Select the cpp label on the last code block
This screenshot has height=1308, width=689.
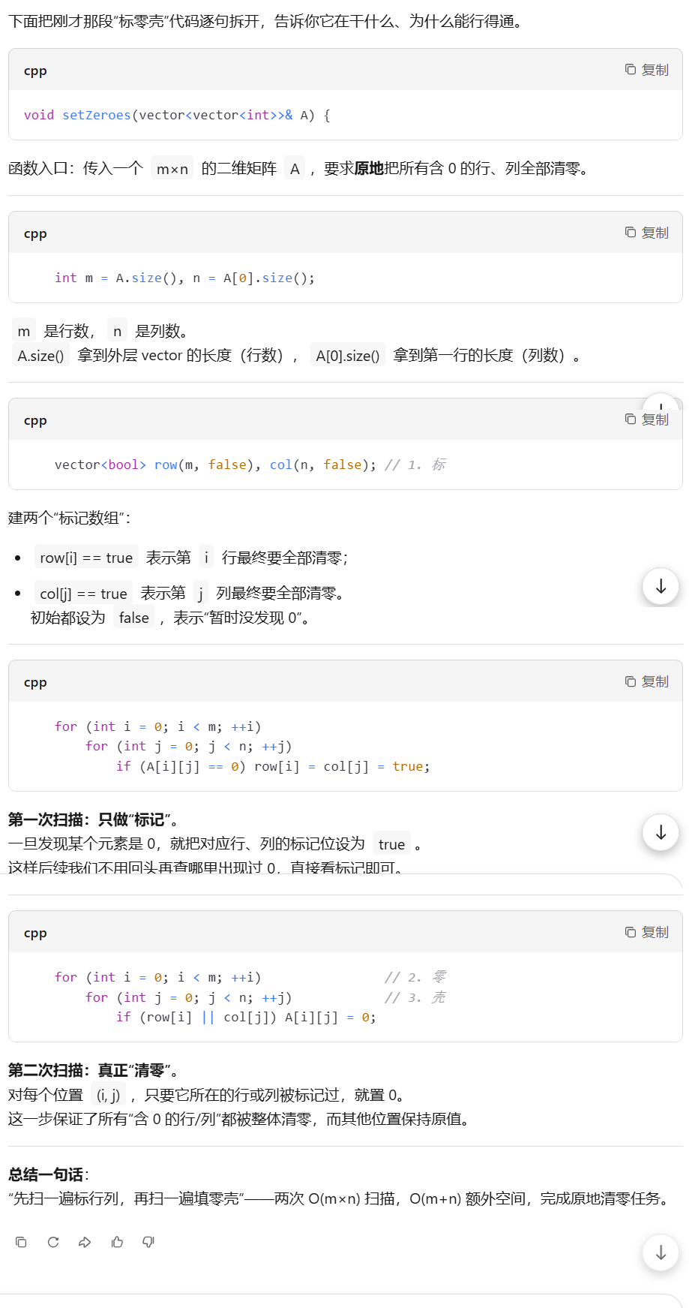pyautogui.click(x=34, y=933)
